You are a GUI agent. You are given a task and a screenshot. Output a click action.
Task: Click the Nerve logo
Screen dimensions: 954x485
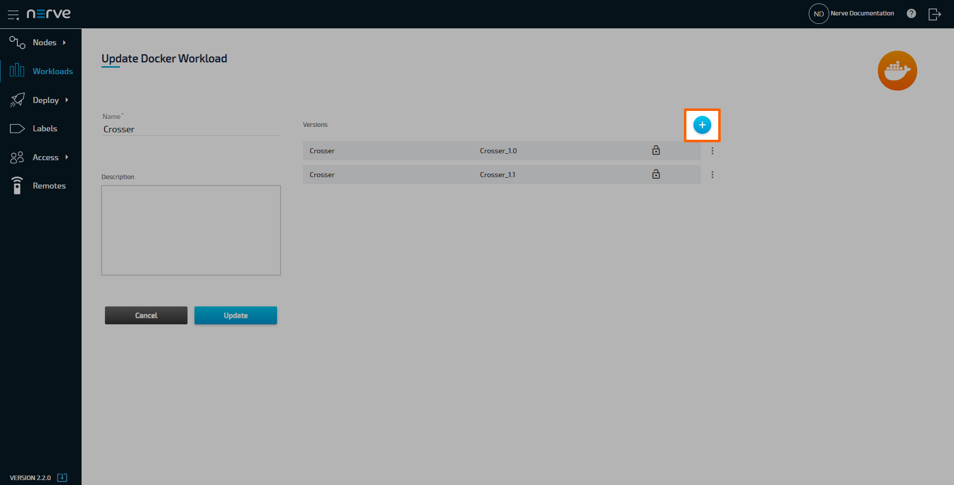(x=48, y=13)
